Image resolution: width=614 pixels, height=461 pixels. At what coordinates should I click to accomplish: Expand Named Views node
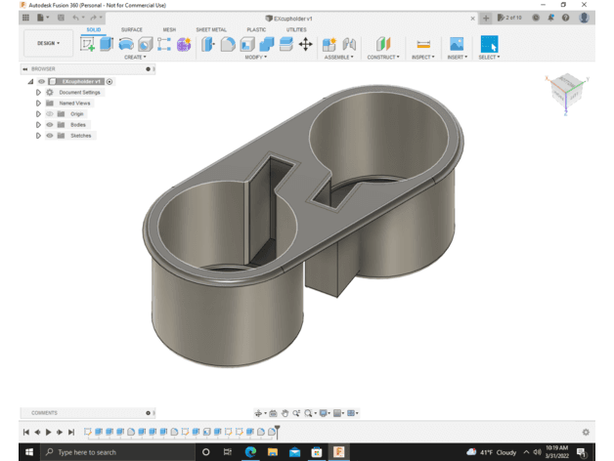38,104
